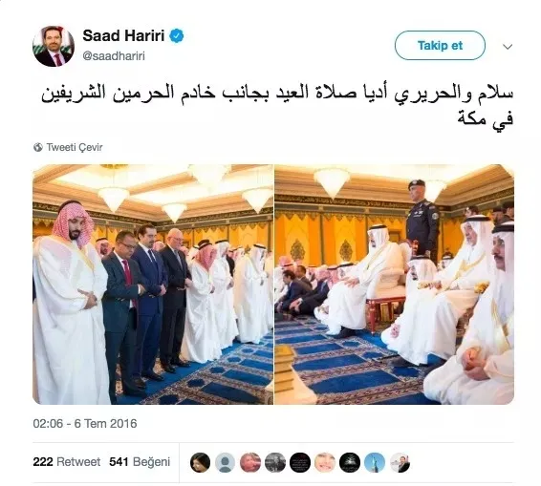Click the @saadhariri handle

(x=114, y=56)
